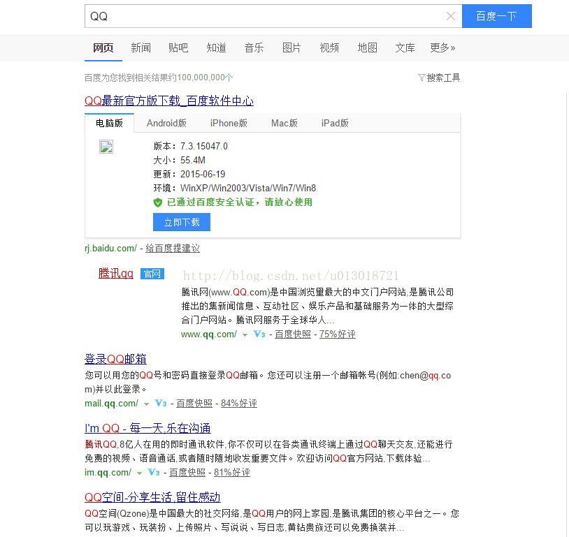Open 百度快照 for im.qq.com result

click(187, 473)
